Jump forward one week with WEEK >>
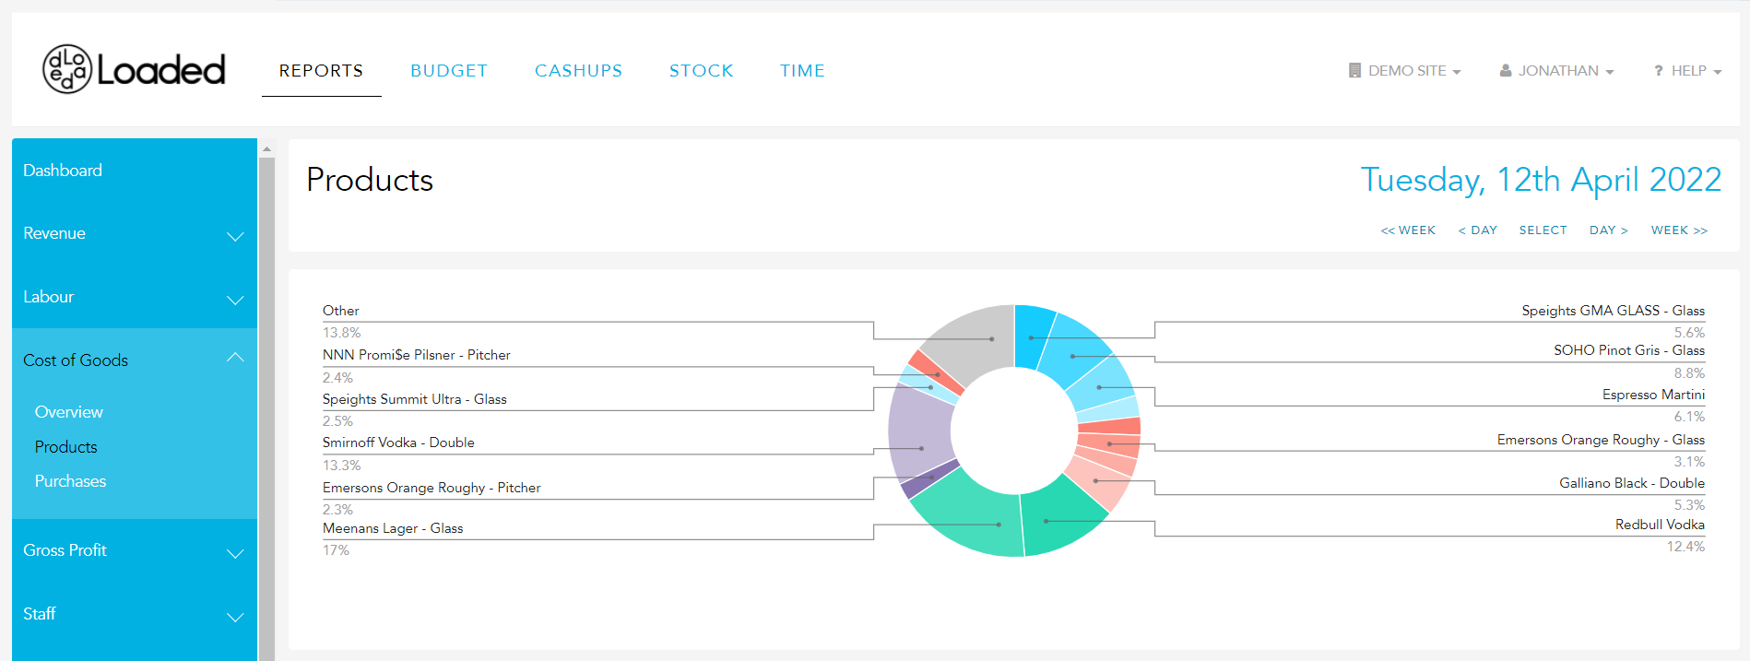Image resolution: width=1750 pixels, height=661 pixels. 1679,230
